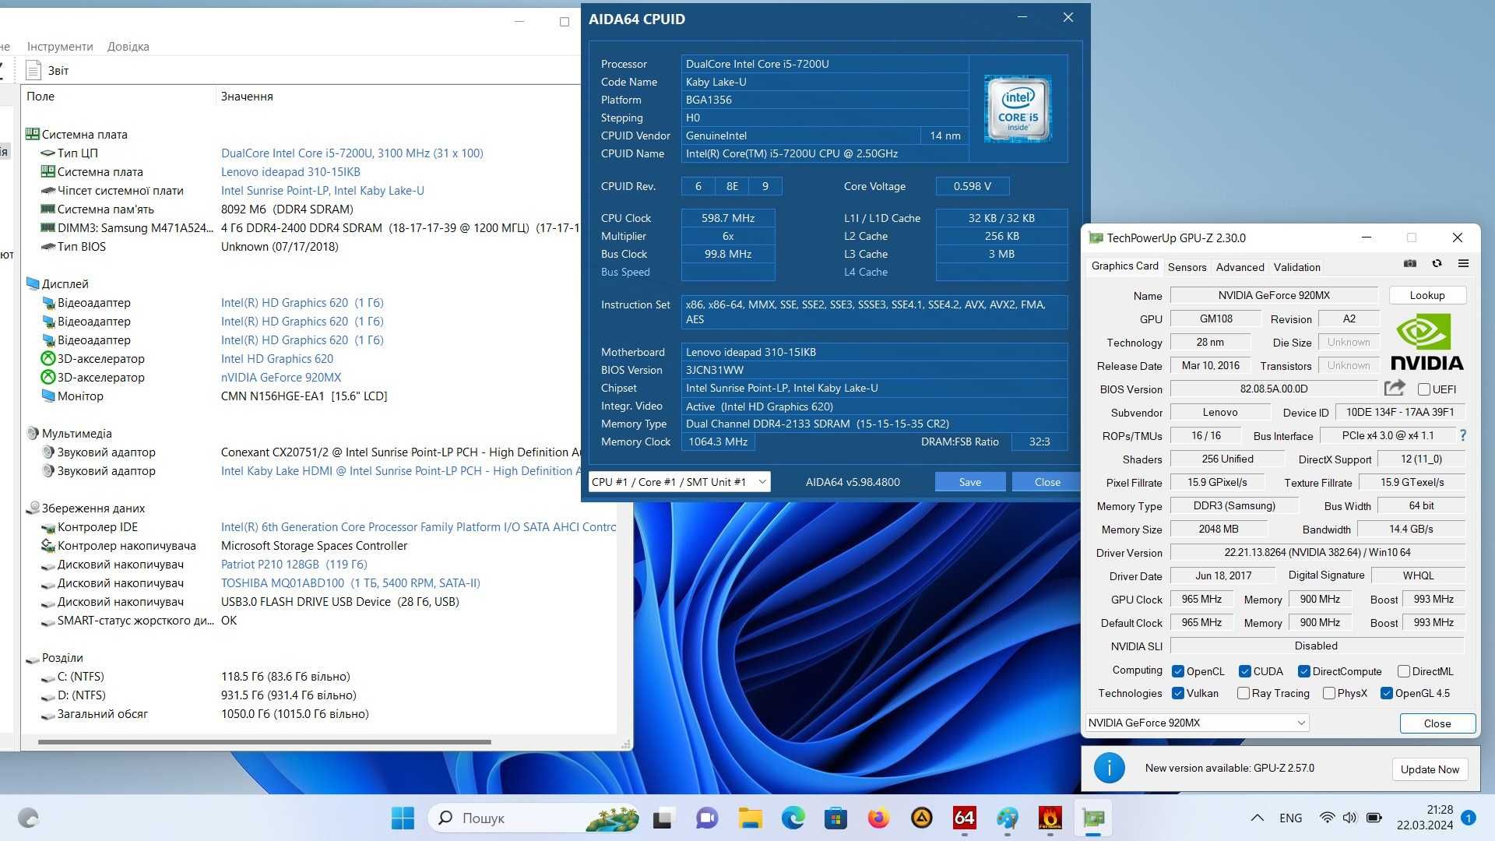This screenshot has height=841, width=1495.
Task: Click the NVIDIA logo in GPU-Z
Action: tap(1426, 341)
